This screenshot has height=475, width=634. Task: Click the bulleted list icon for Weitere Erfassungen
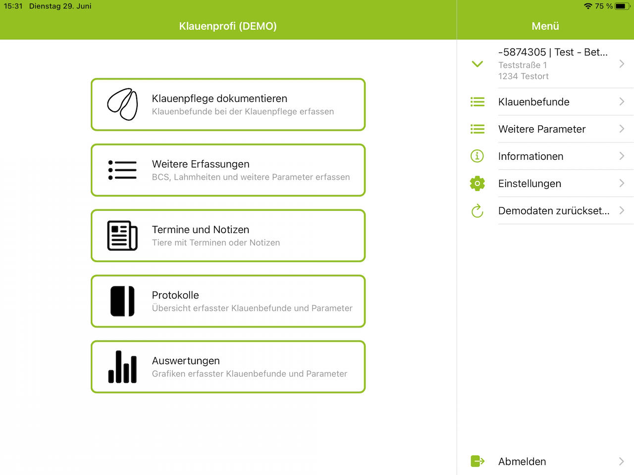coord(122,170)
